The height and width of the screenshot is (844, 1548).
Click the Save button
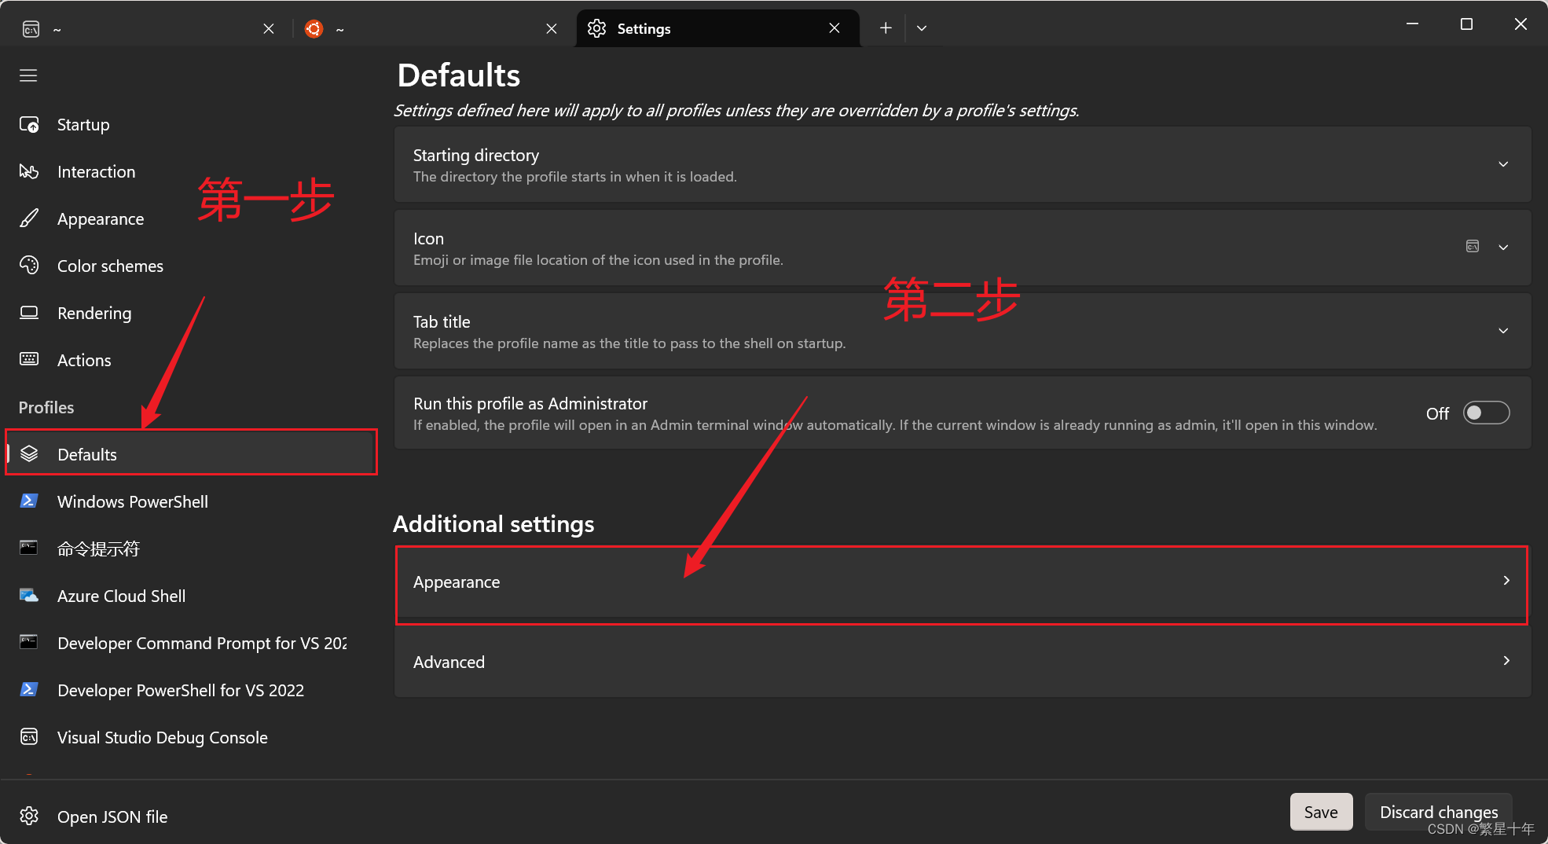(1321, 812)
